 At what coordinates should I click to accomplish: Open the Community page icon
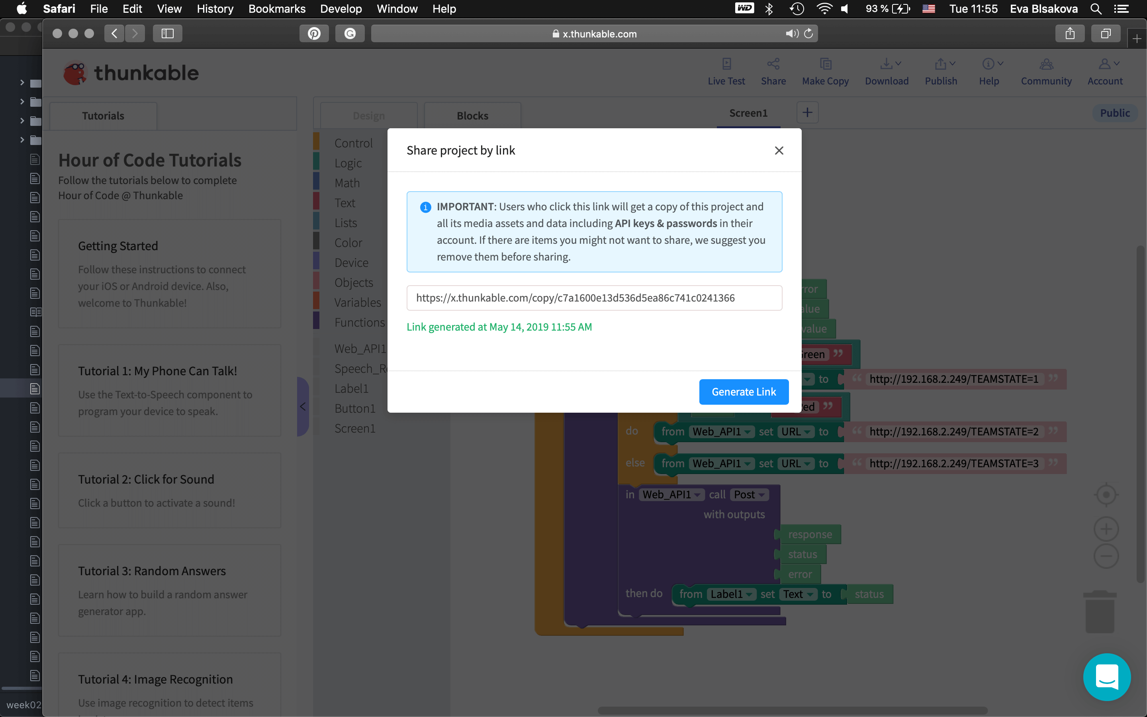[x=1046, y=64]
